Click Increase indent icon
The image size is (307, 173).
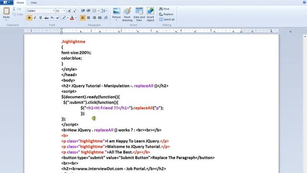click(88, 11)
